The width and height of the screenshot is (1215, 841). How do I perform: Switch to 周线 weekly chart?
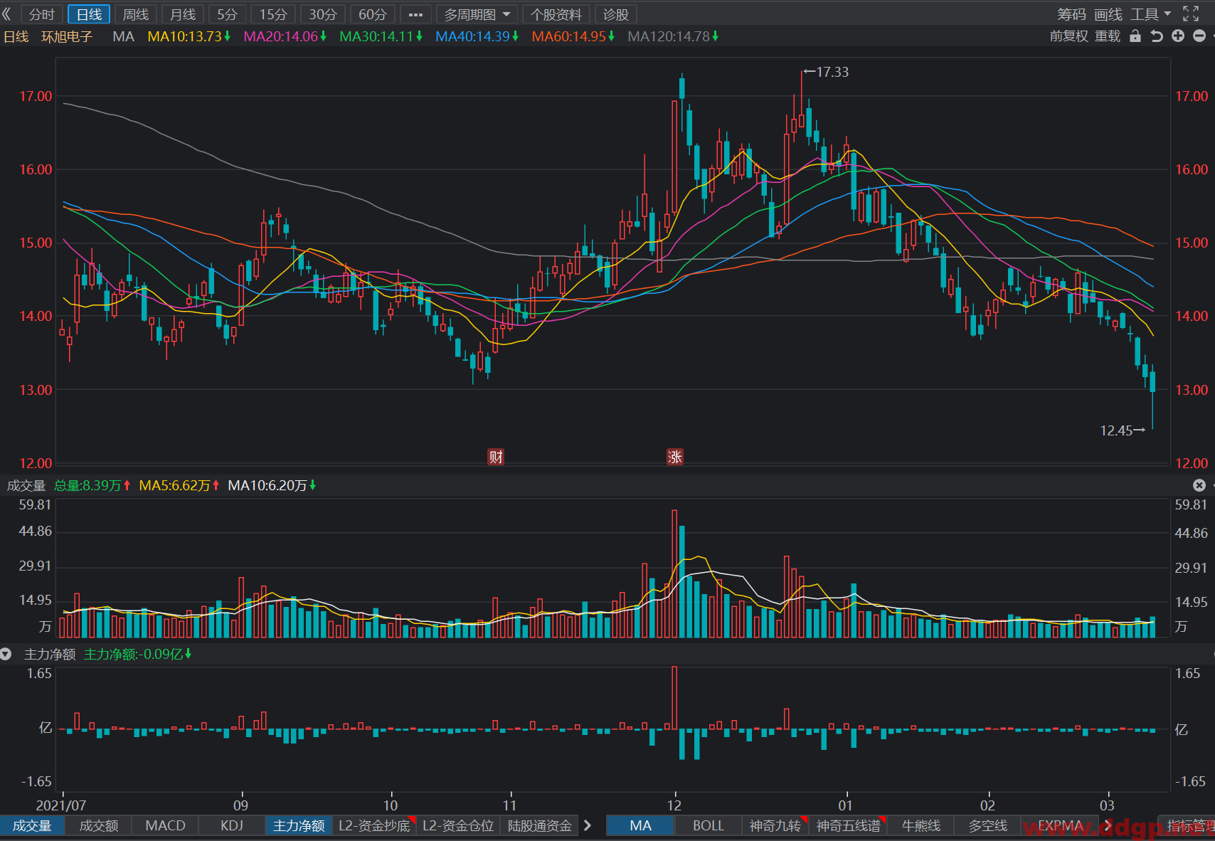click(x=135, y=14)
